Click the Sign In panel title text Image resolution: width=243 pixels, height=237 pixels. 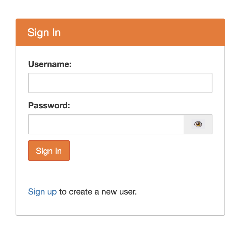click(x=44, y=33)
